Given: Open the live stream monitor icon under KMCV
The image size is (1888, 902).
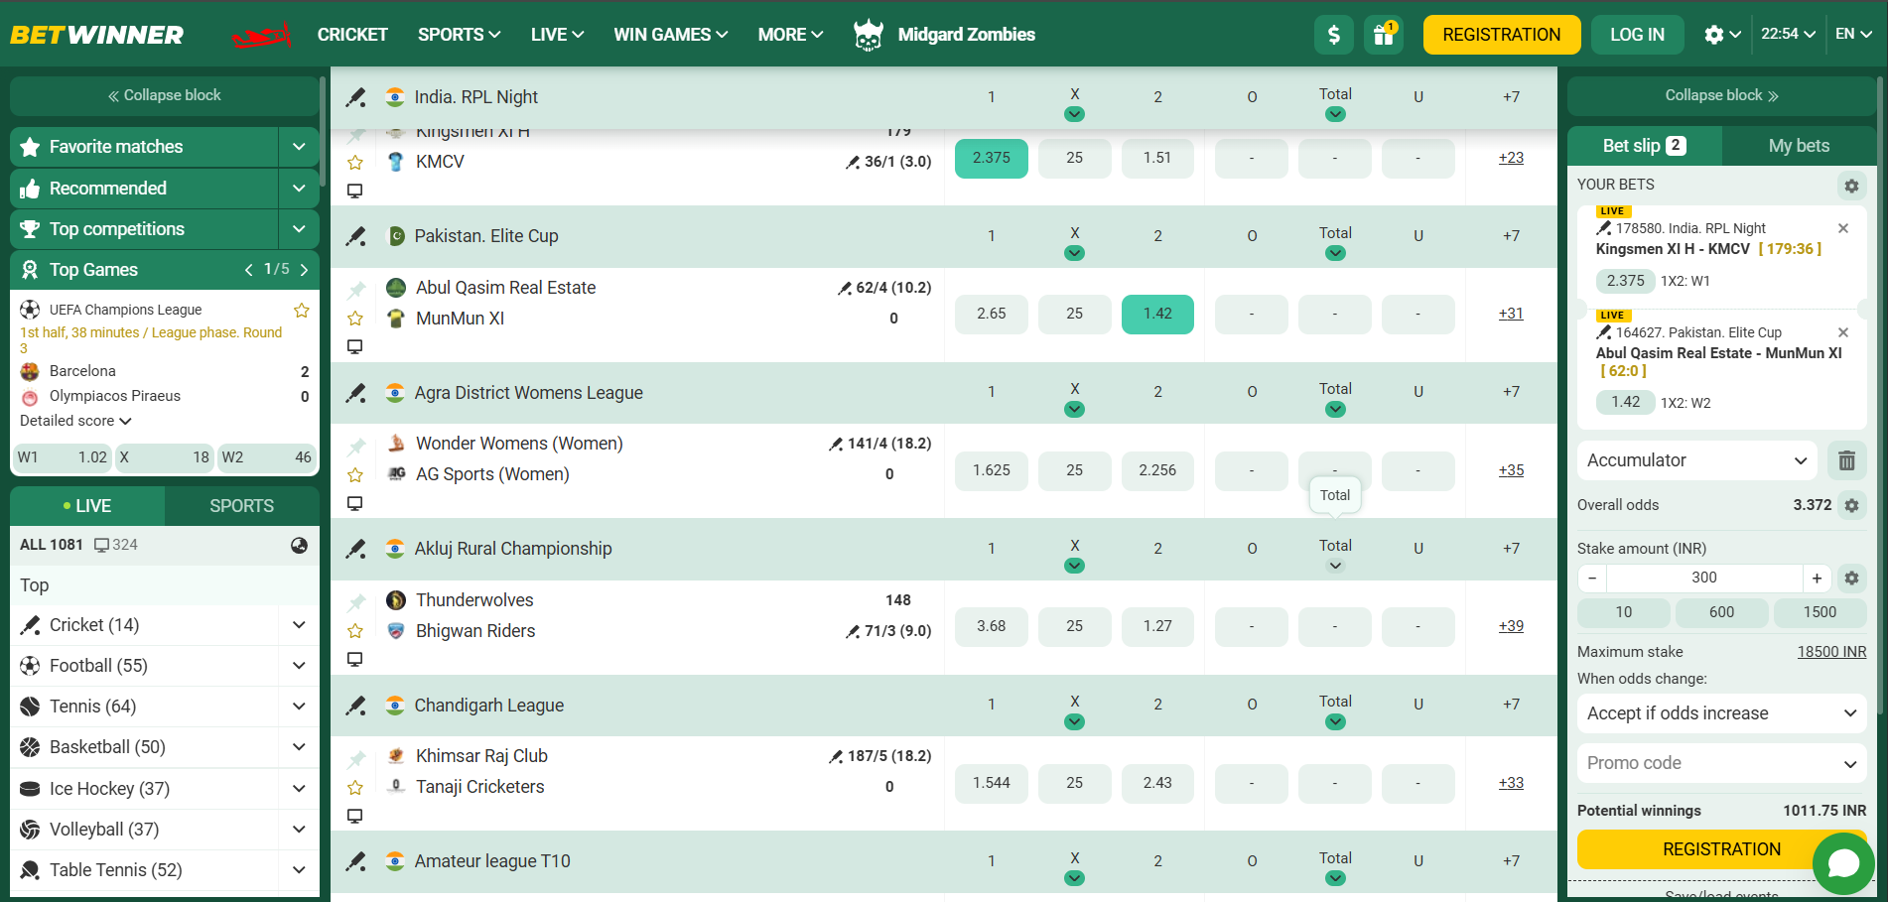Looking at the screenshot, I should (354, 191).
